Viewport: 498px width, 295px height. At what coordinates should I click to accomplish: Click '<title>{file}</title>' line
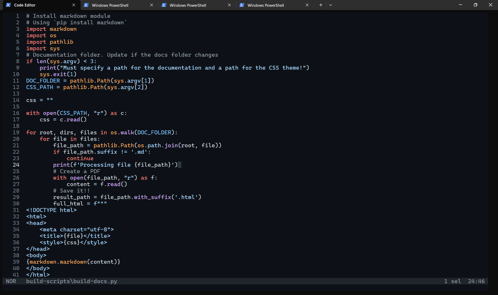75,236
